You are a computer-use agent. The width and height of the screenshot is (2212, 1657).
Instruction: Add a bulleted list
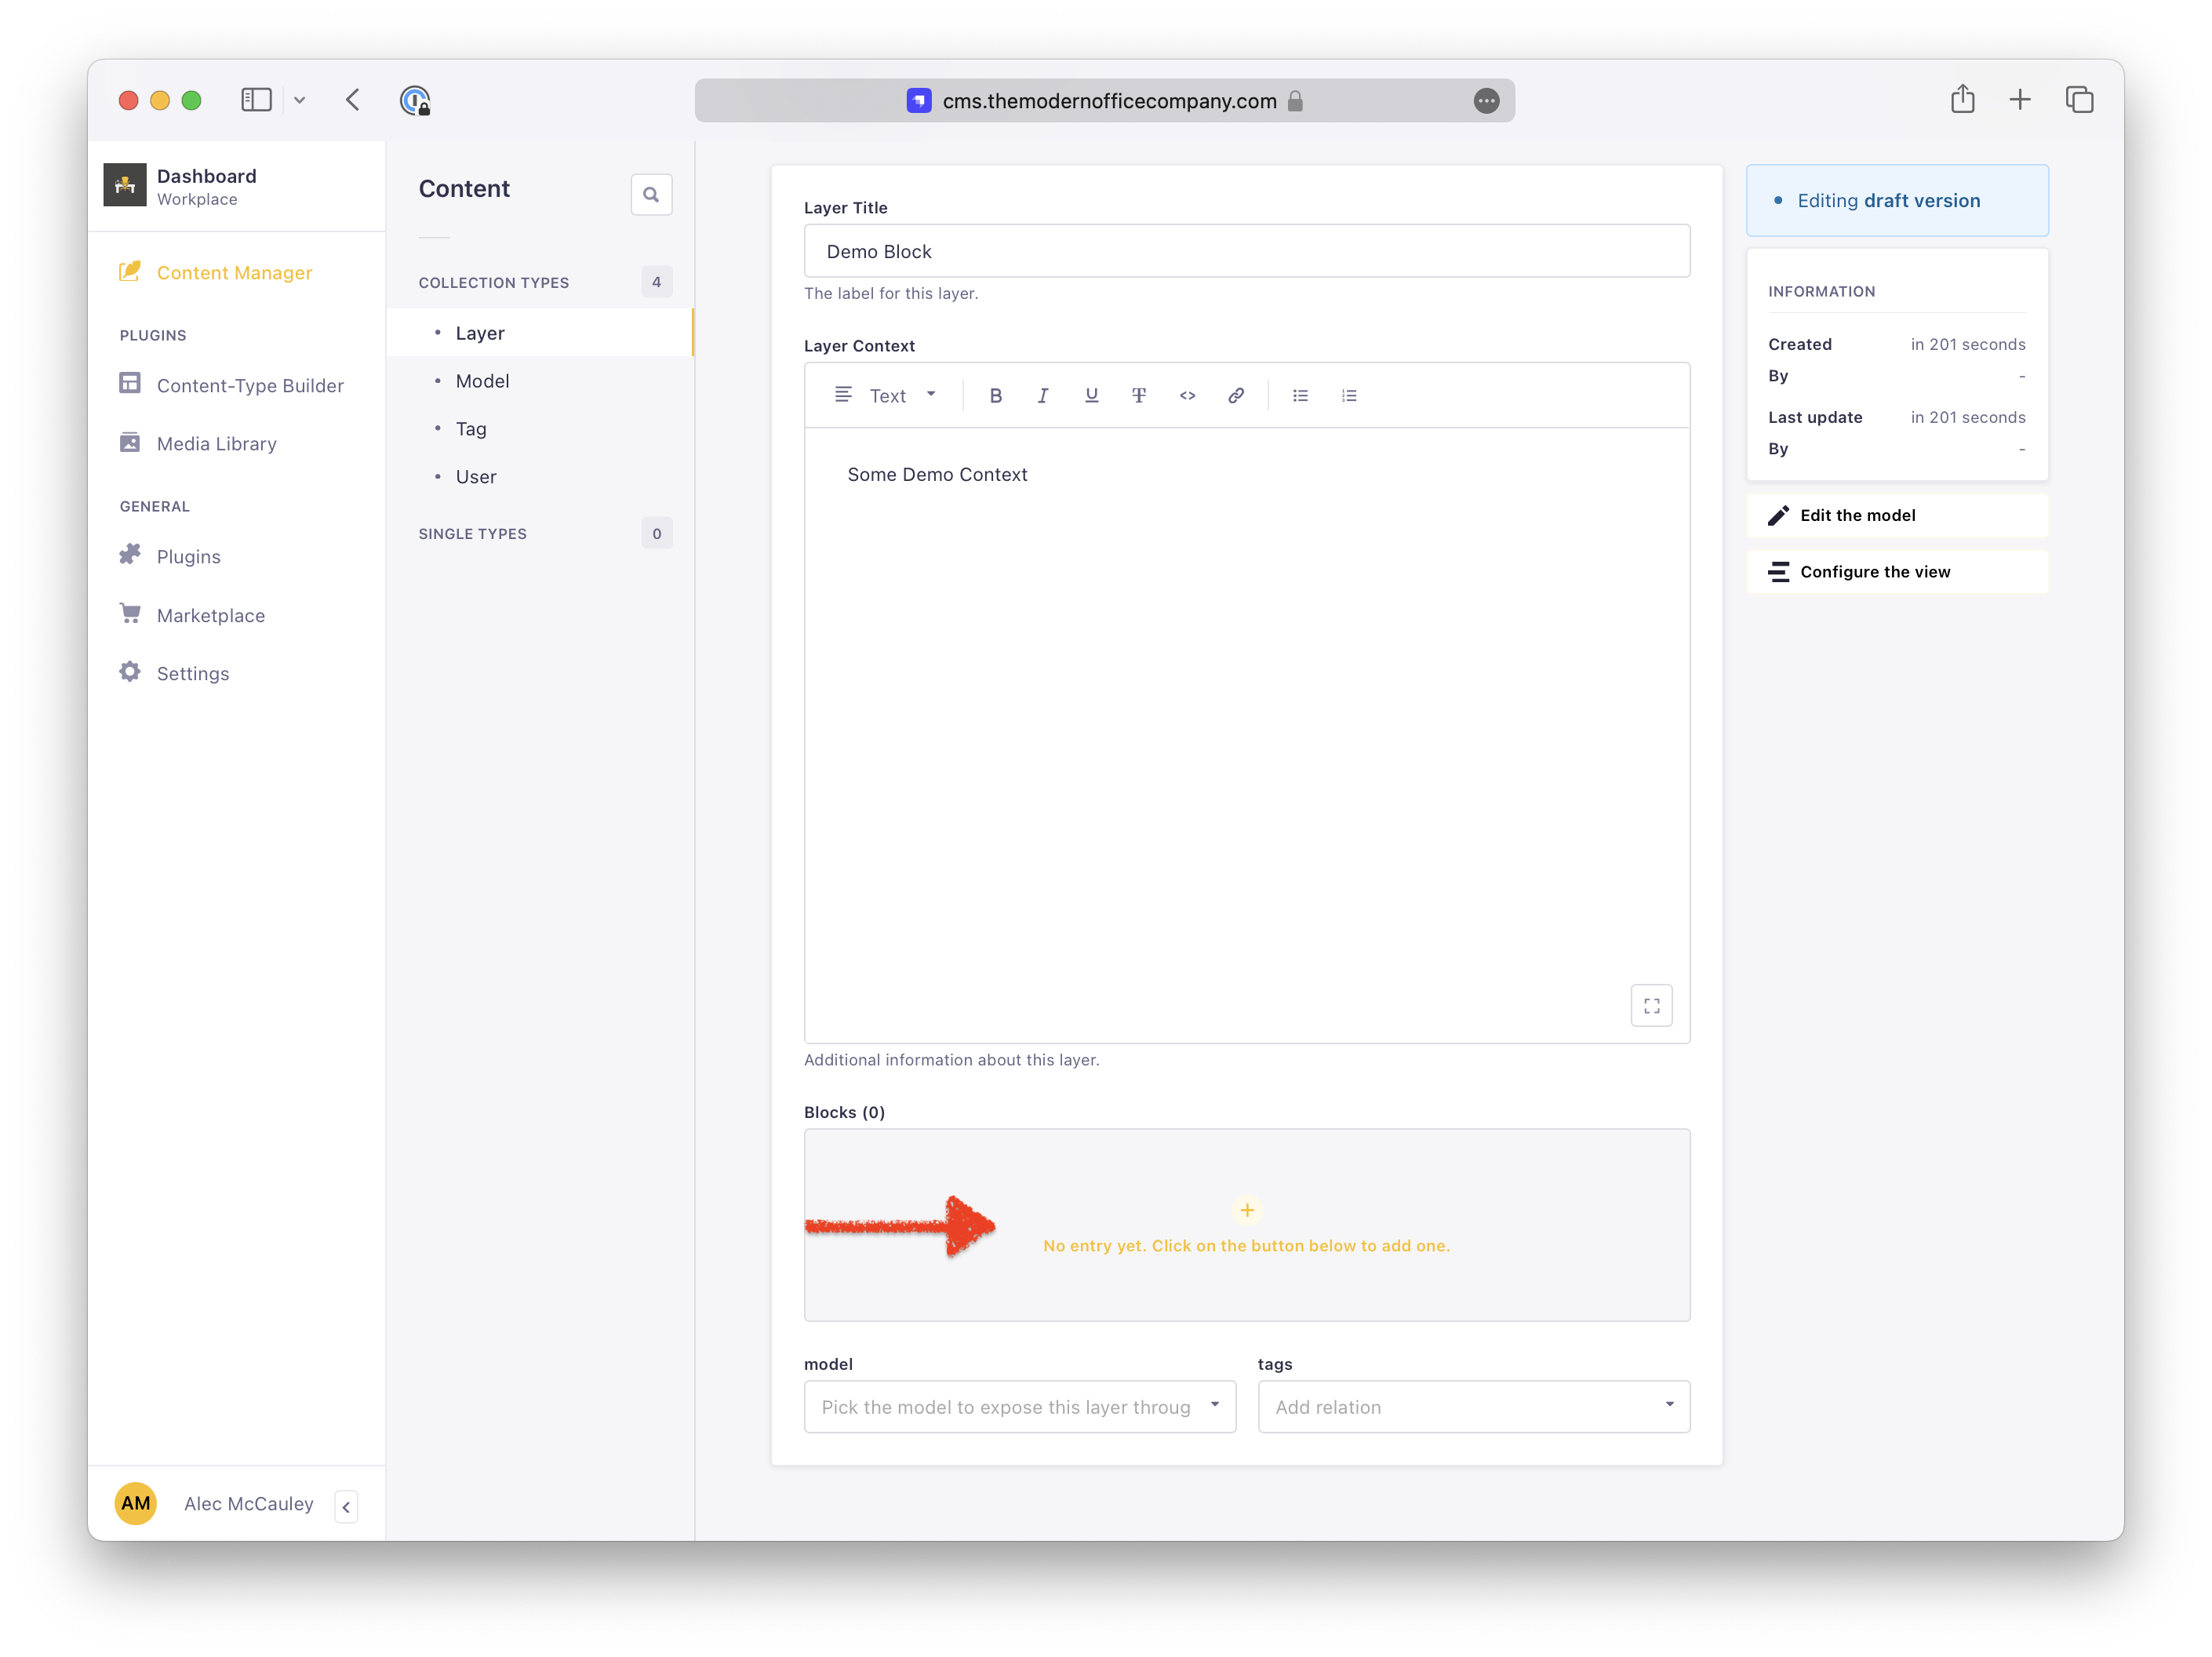[x=1300, y=395]
